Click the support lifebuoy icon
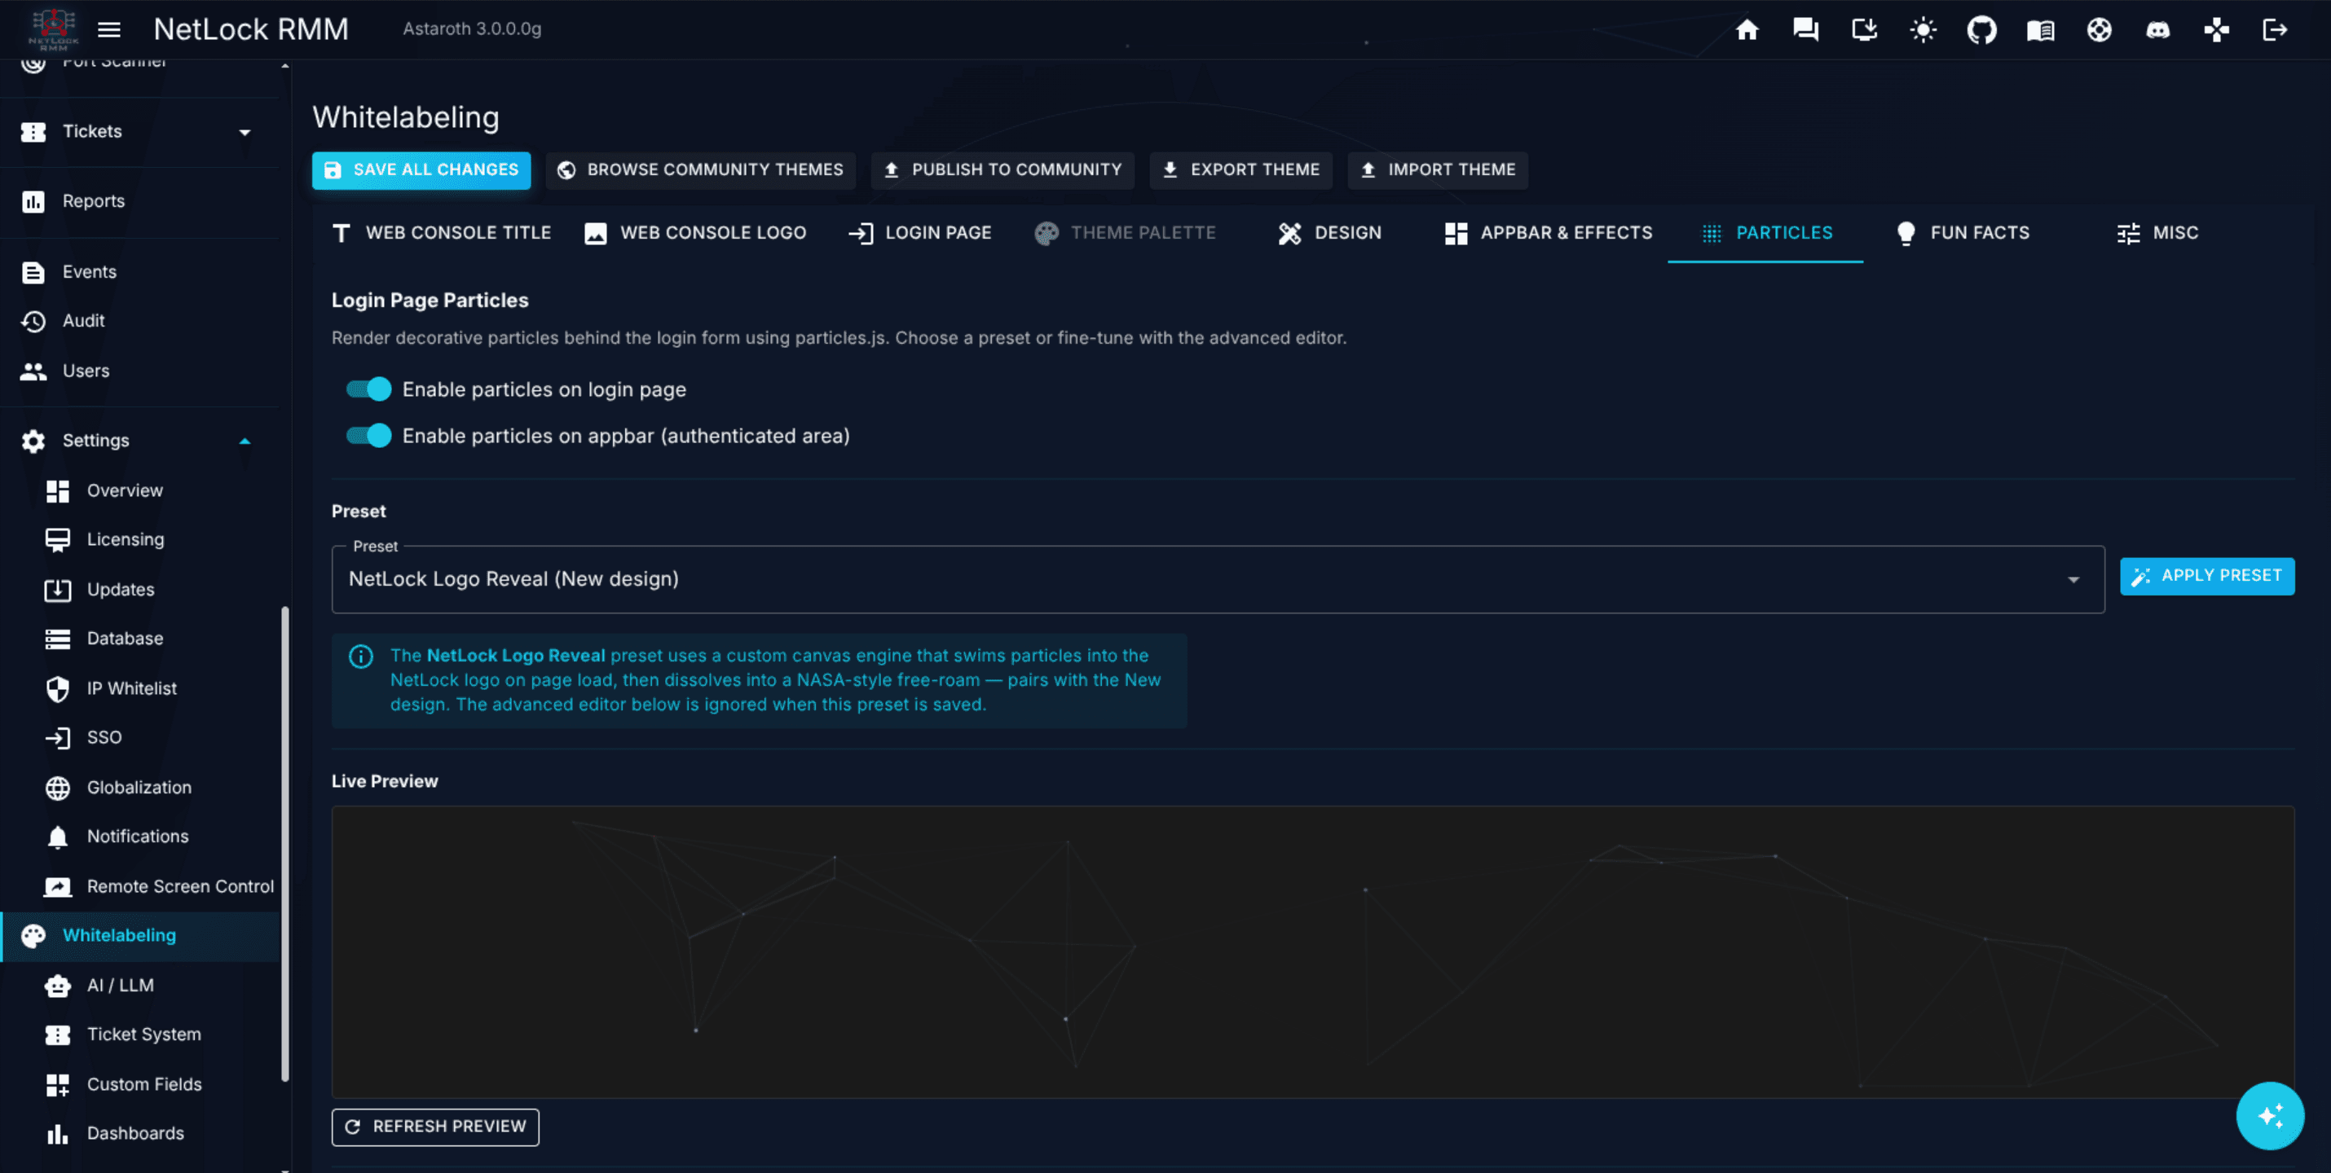 [2100, 30]
